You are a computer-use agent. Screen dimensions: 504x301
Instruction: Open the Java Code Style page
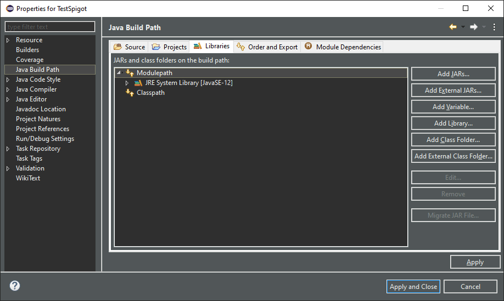click(38, 79)
